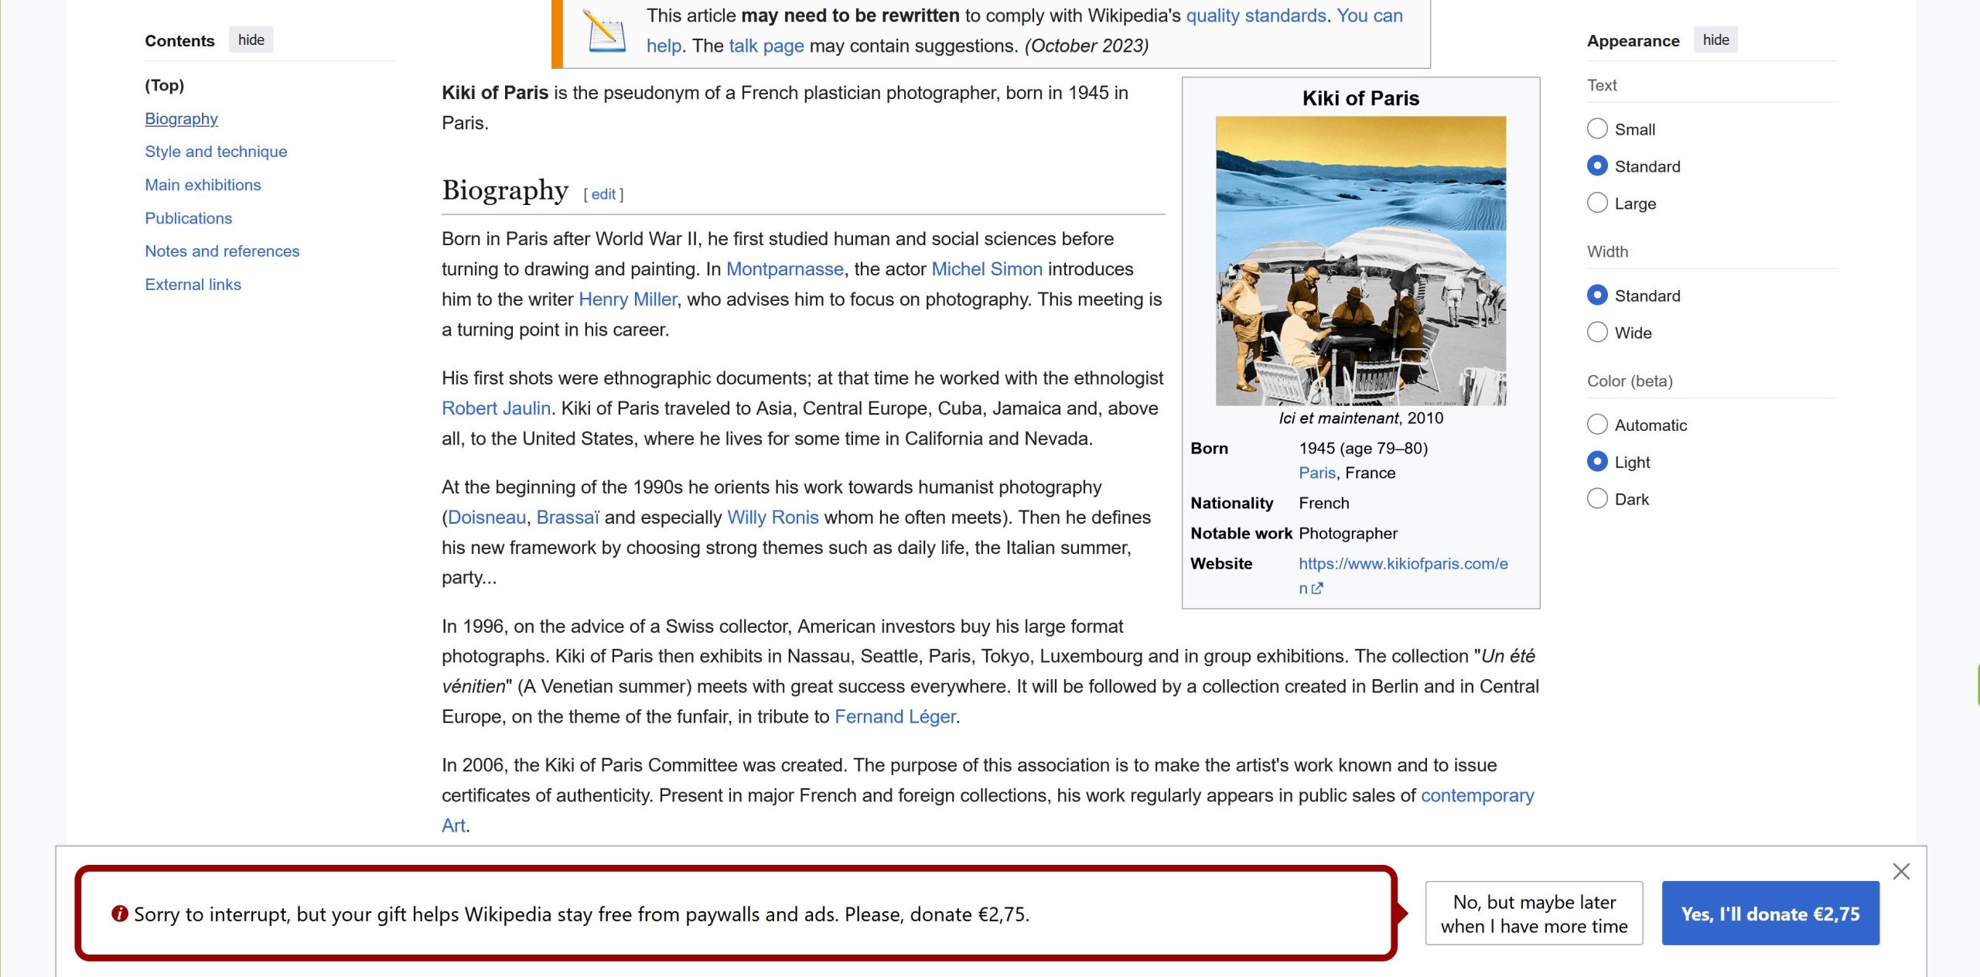Go to Notes and references section

(222, 251)
